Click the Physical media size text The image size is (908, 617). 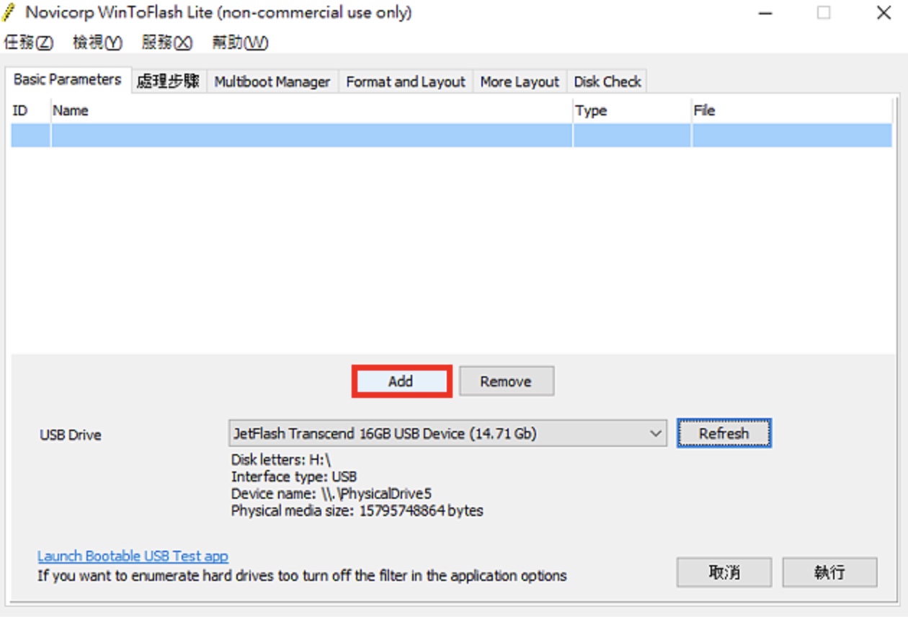click(357, 511)
